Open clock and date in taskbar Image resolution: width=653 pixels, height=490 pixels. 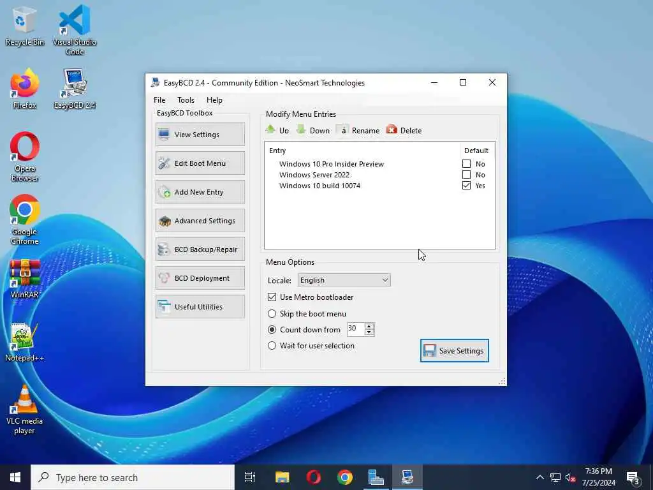tap(598, 477)
